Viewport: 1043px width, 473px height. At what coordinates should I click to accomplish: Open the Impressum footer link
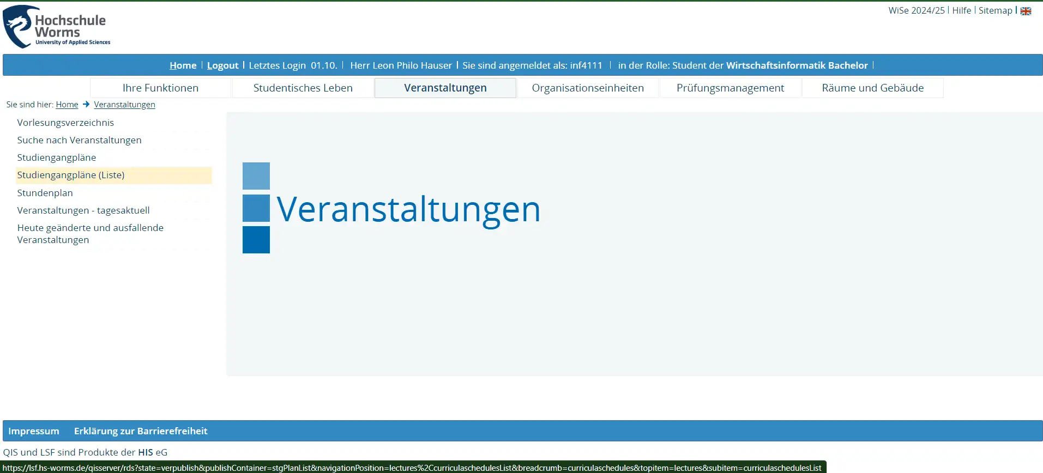tap(34, 431)
